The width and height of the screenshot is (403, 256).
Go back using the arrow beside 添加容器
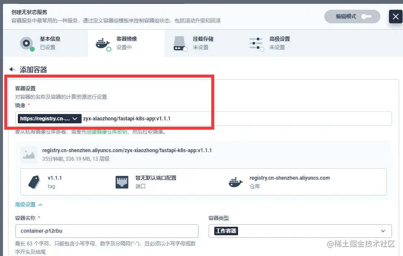[x=12, y=69]
